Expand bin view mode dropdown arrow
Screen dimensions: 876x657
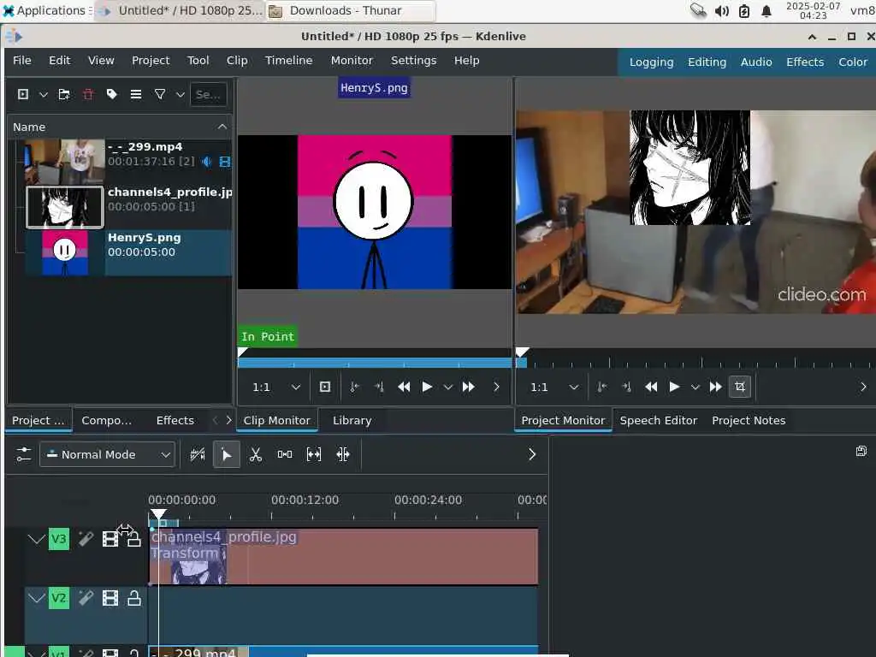click(43, 94)
